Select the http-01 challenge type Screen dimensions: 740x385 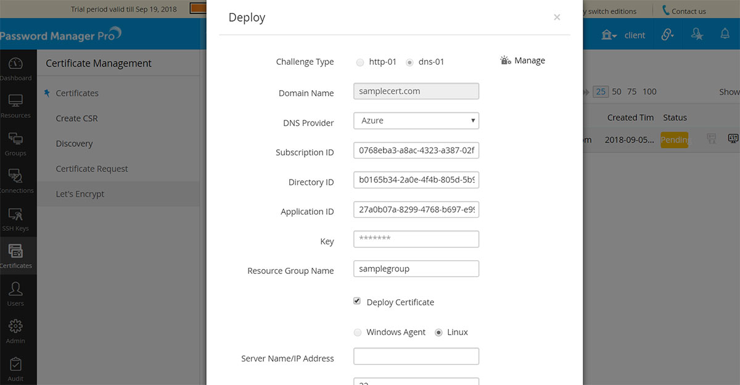[x=360, y=62]
